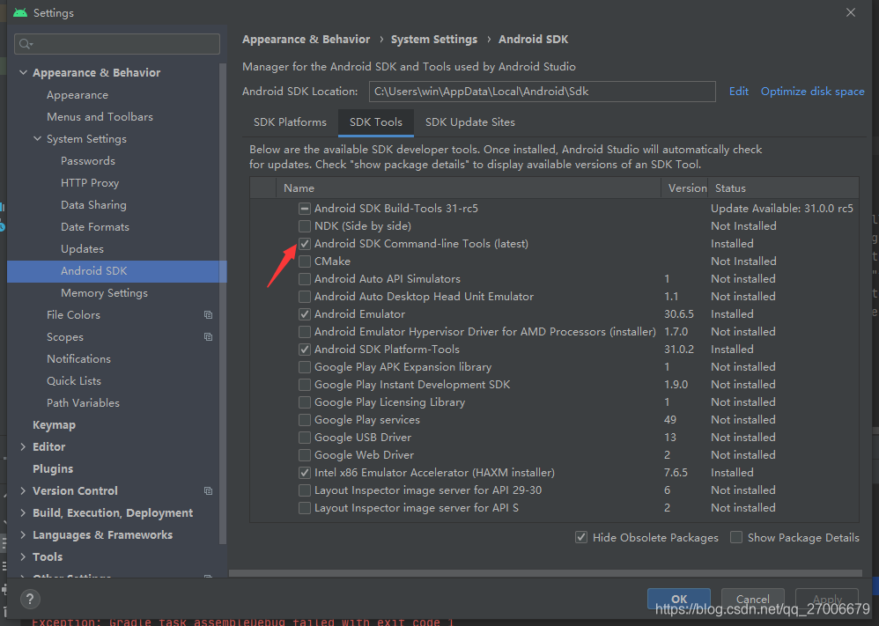879x626 pixels.
Task: Disable Hide Obsolete Packages
Action: coord(581,537)
